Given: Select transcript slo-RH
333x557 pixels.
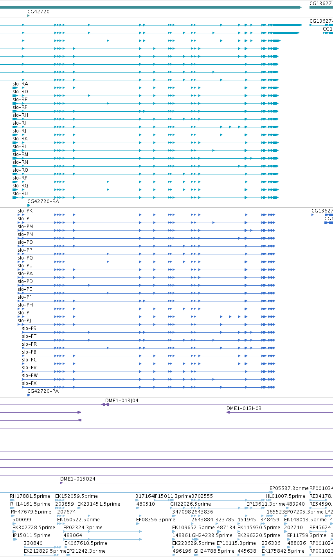Looking at the screenshot, I should point(20,115).
